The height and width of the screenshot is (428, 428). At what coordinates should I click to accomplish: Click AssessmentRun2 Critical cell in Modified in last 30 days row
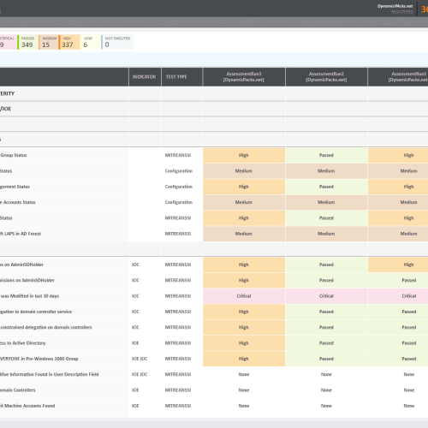(x=326, y=296)
